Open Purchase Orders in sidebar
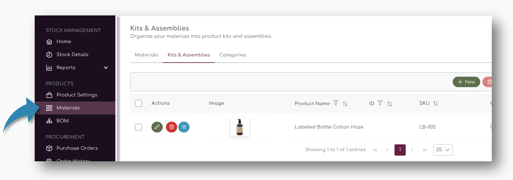 pos(77,148)
